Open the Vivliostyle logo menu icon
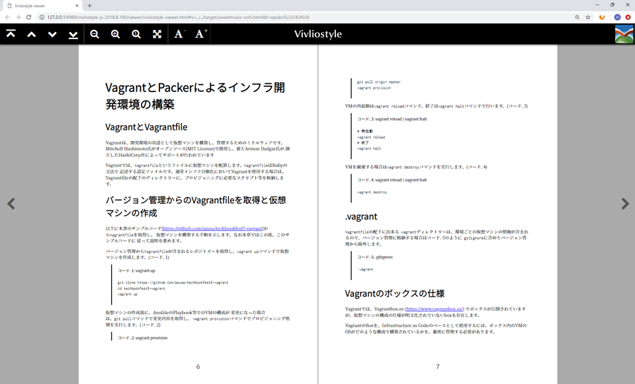Image resolution: width=635 pixels, height=384 pixels. click(x=624, y=34)
